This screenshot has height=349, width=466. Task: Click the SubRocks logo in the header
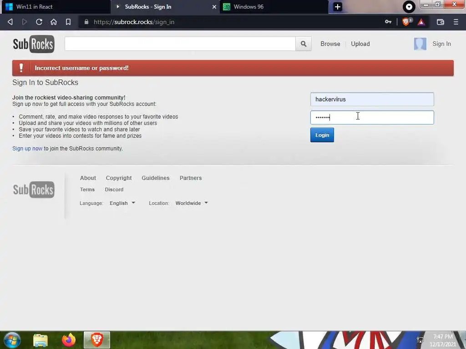(34, 44)
